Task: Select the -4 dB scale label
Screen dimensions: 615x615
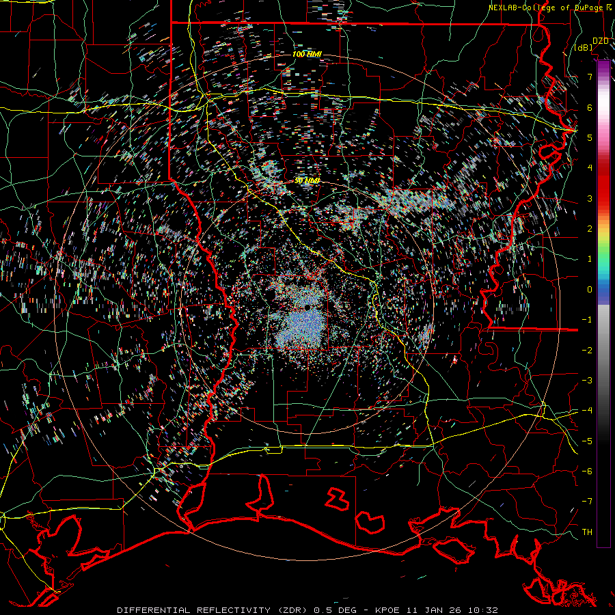Action: [587, 411]
